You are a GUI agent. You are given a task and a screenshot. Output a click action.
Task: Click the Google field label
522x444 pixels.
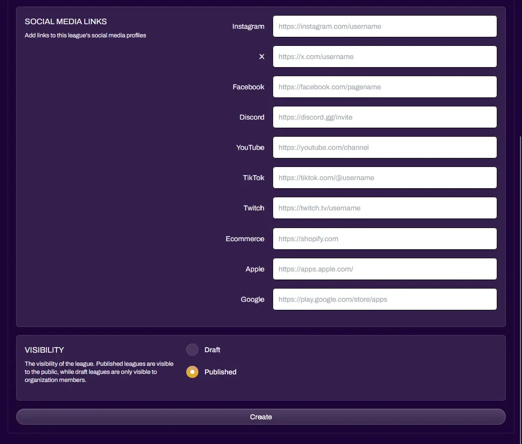252,299
